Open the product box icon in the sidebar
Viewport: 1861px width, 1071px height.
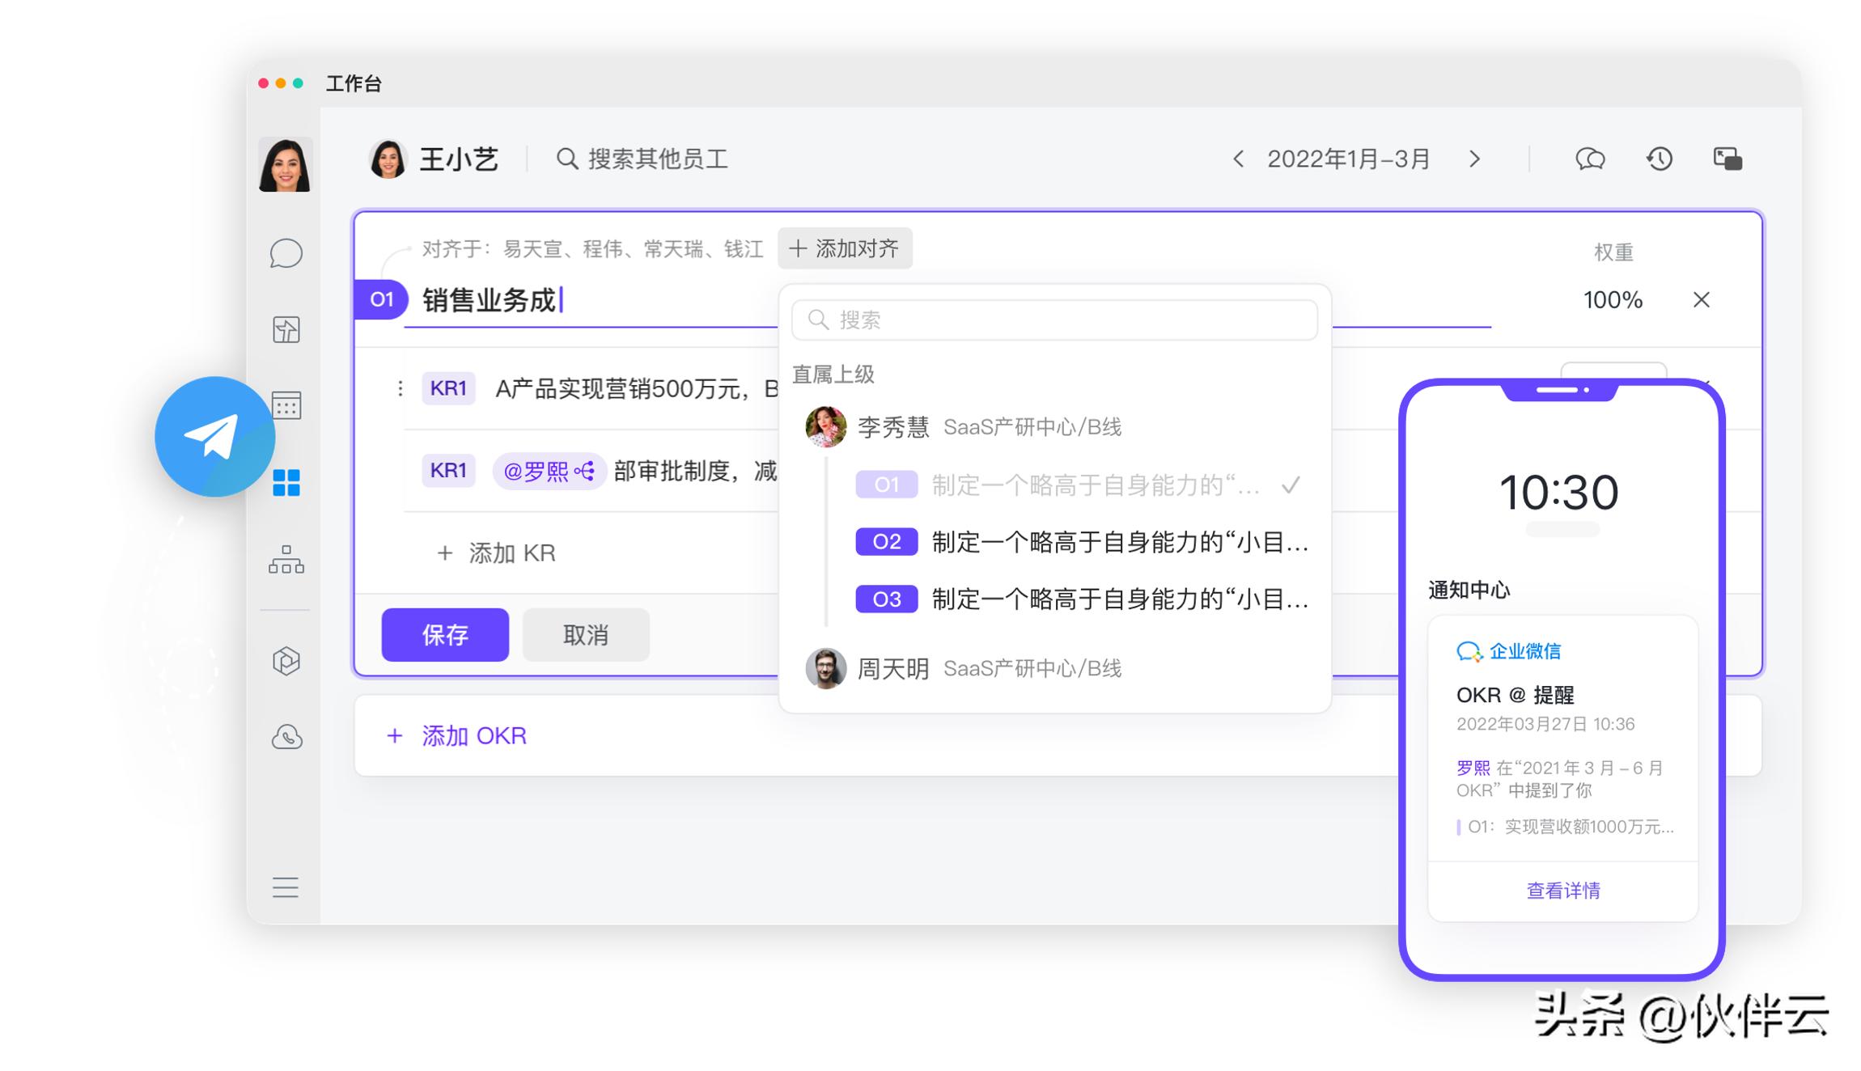[x=285, y=660]
